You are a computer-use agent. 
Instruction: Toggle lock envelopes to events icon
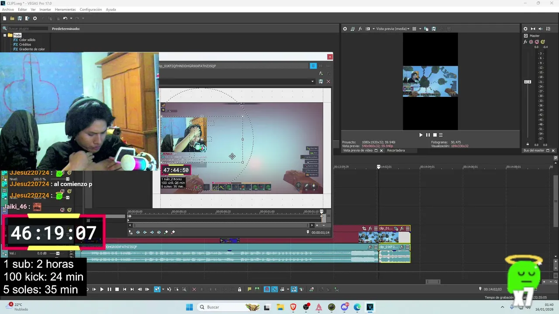[x=294, y=289]
